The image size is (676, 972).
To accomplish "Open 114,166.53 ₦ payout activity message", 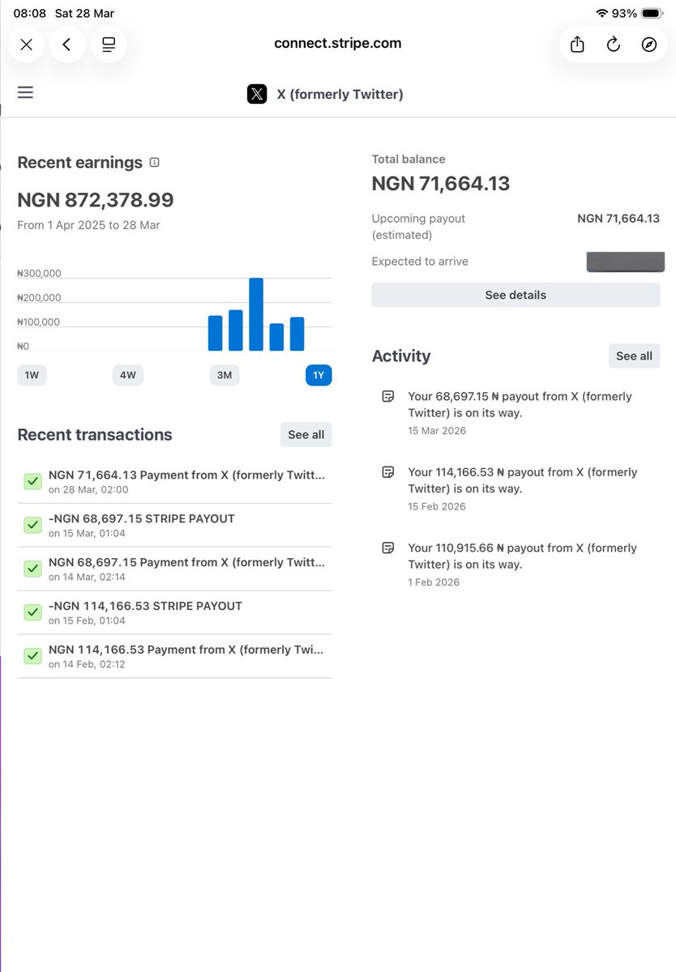I will 523,480.
